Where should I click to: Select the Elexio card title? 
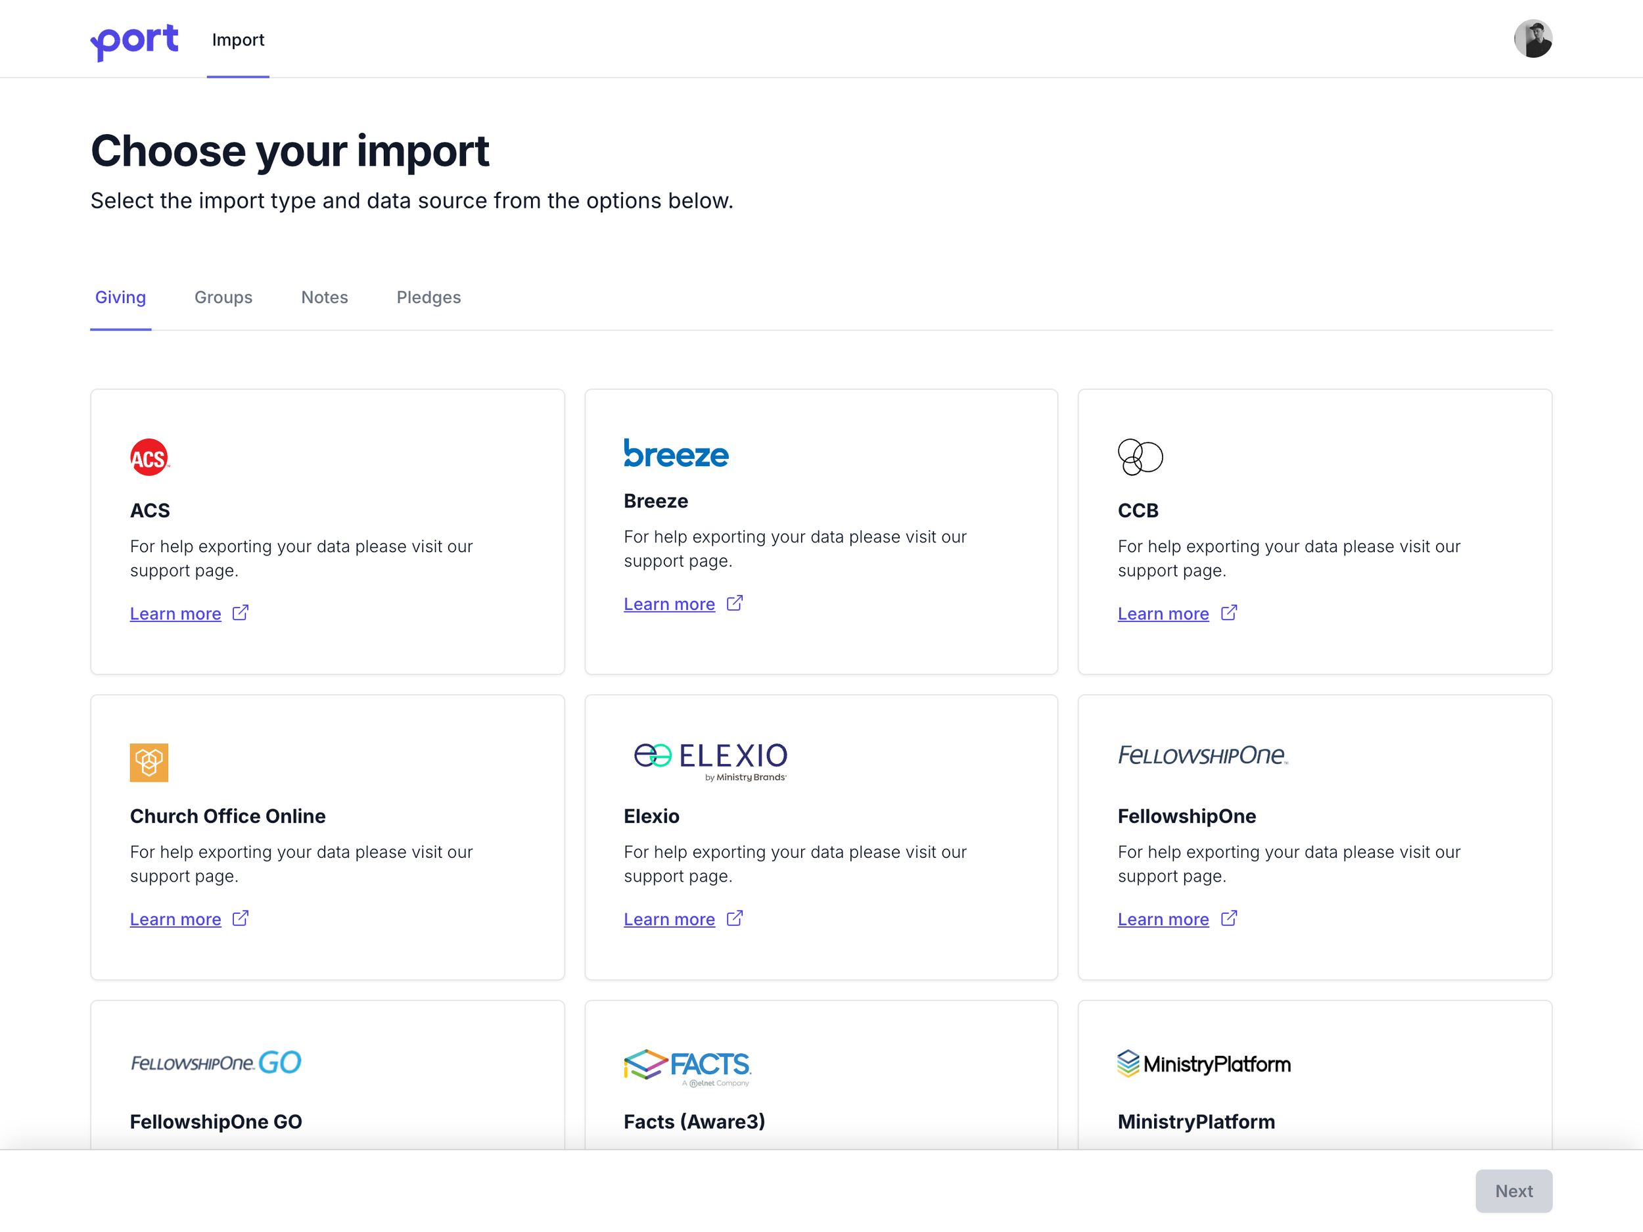651,816
